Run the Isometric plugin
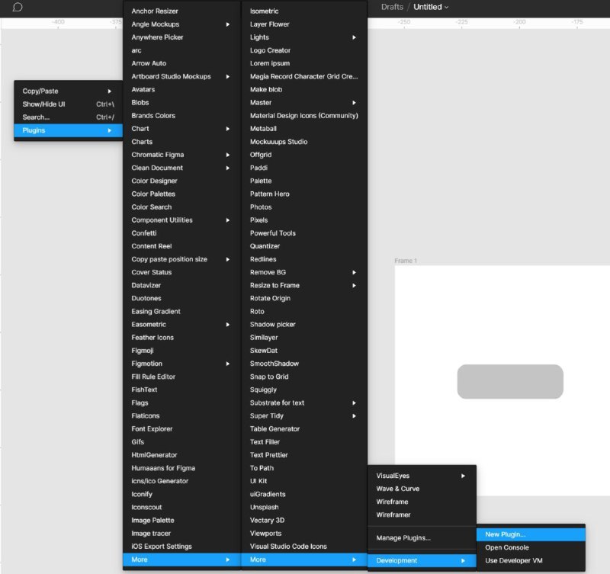This screenshot has width=610, height=574. coord(304,11)
